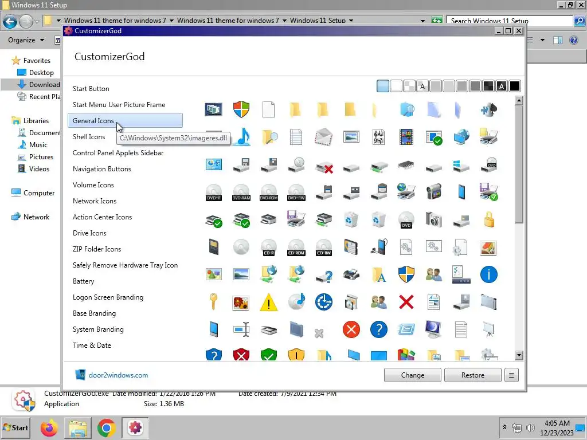This screenshot has height=440, width=587.
Task: Select the DVD-RAM disc icon
Action: (241, 192)
